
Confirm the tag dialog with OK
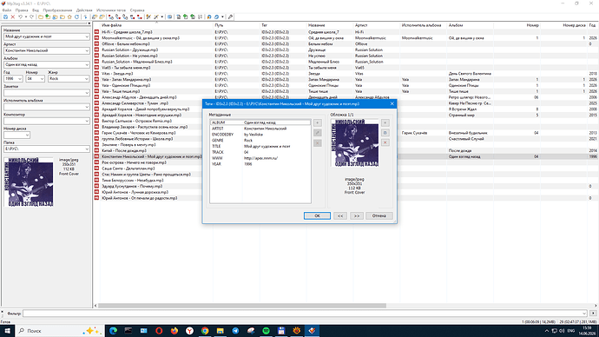317,216
